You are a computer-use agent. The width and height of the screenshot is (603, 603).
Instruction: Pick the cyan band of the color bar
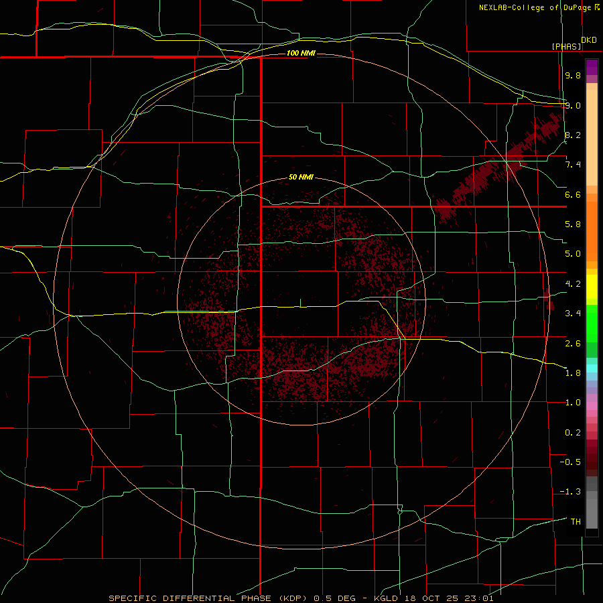[592, 368]
